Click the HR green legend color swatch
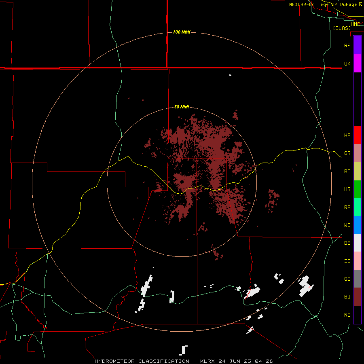This screenshot has width=364, height=364. pos(357,189)
